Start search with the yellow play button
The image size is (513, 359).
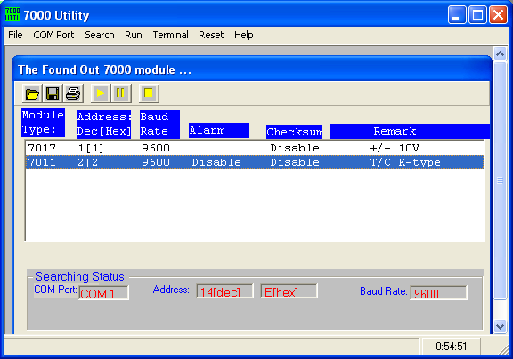pyautogui.click(x=101, y=94)
